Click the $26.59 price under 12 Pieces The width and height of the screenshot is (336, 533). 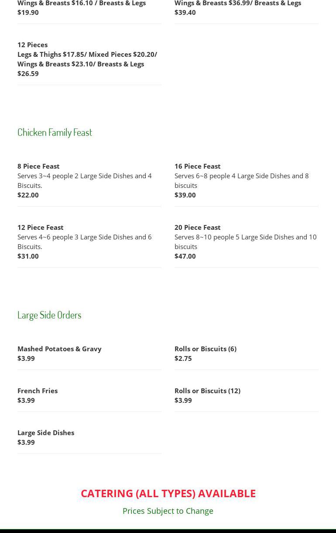click(28, 73)
